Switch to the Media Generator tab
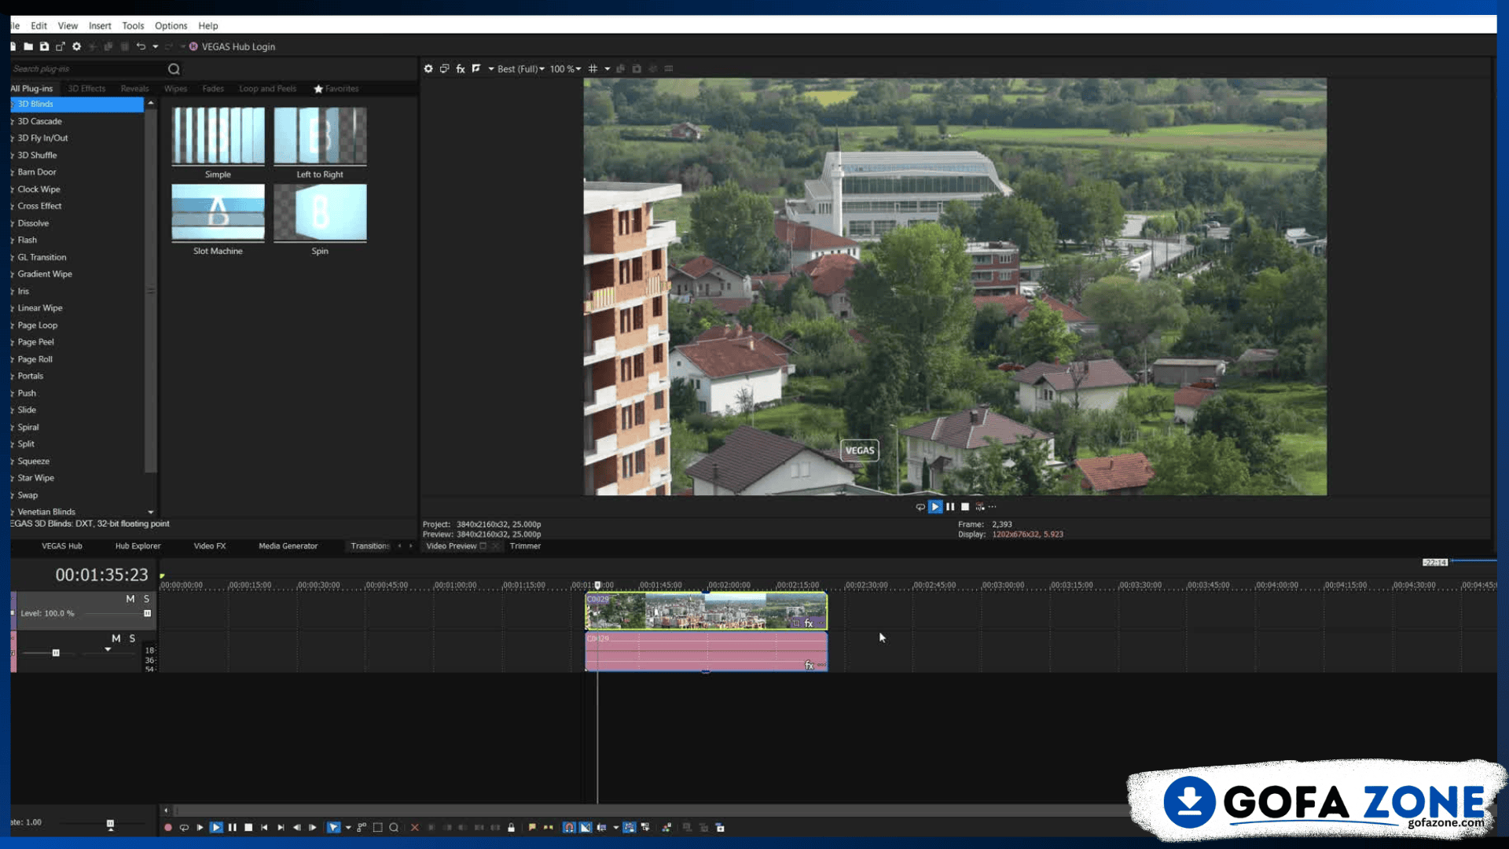 pyautogui.click(x=288, y=546)
